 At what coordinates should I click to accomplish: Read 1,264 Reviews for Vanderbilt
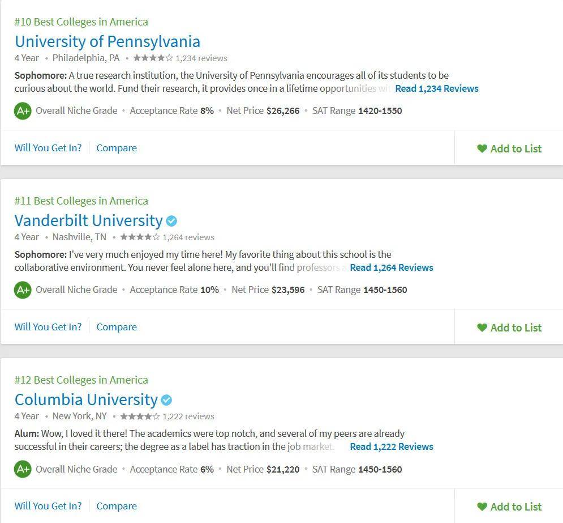(x=392, y=267)
